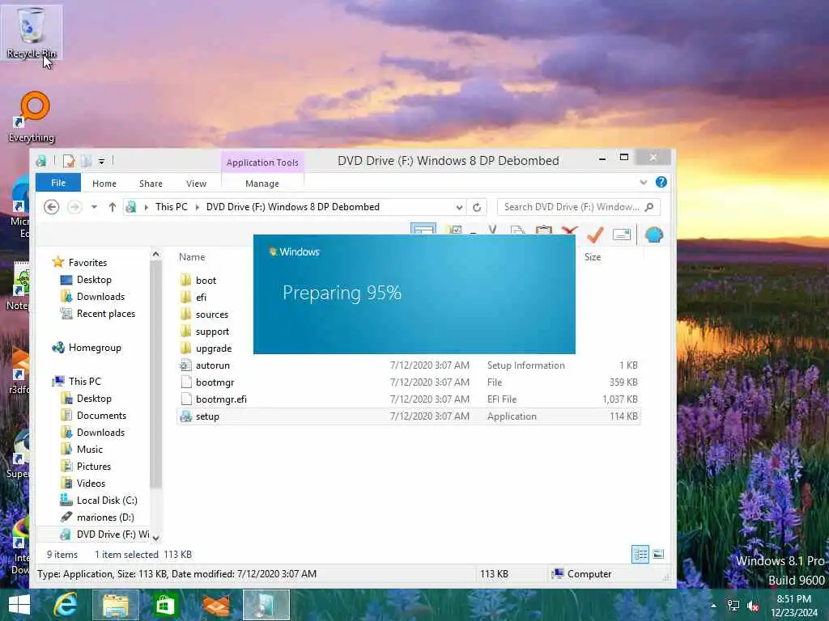Open the recent locations dropdown arrow
The height and width of the screenshot is (621, 829).
(94, 207)
